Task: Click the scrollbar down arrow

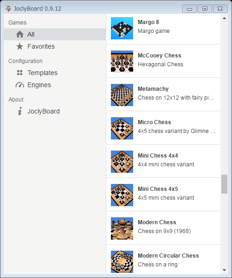Action: pyautogui.click(x=225, y=270)
